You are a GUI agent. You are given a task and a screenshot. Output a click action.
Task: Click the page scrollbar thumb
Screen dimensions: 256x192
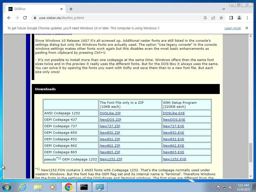click(x=250, y=153)
